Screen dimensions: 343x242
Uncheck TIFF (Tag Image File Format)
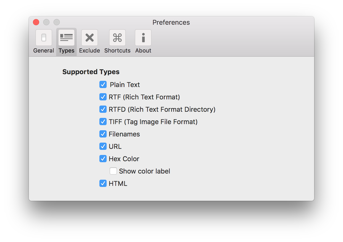click(103, 122)
